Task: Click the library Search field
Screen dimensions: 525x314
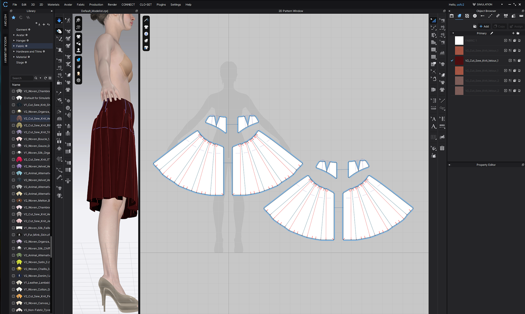Action: point(22,78)
